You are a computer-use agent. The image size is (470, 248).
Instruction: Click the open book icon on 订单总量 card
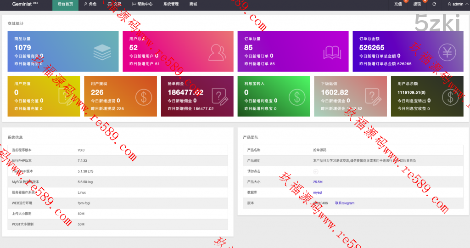(332, 52)
